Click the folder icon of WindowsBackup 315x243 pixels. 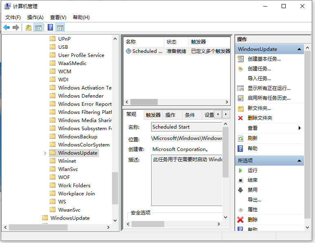[53, 136]
